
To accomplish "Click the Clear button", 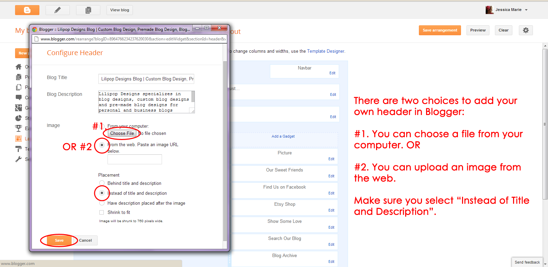I will click(503, 30).
